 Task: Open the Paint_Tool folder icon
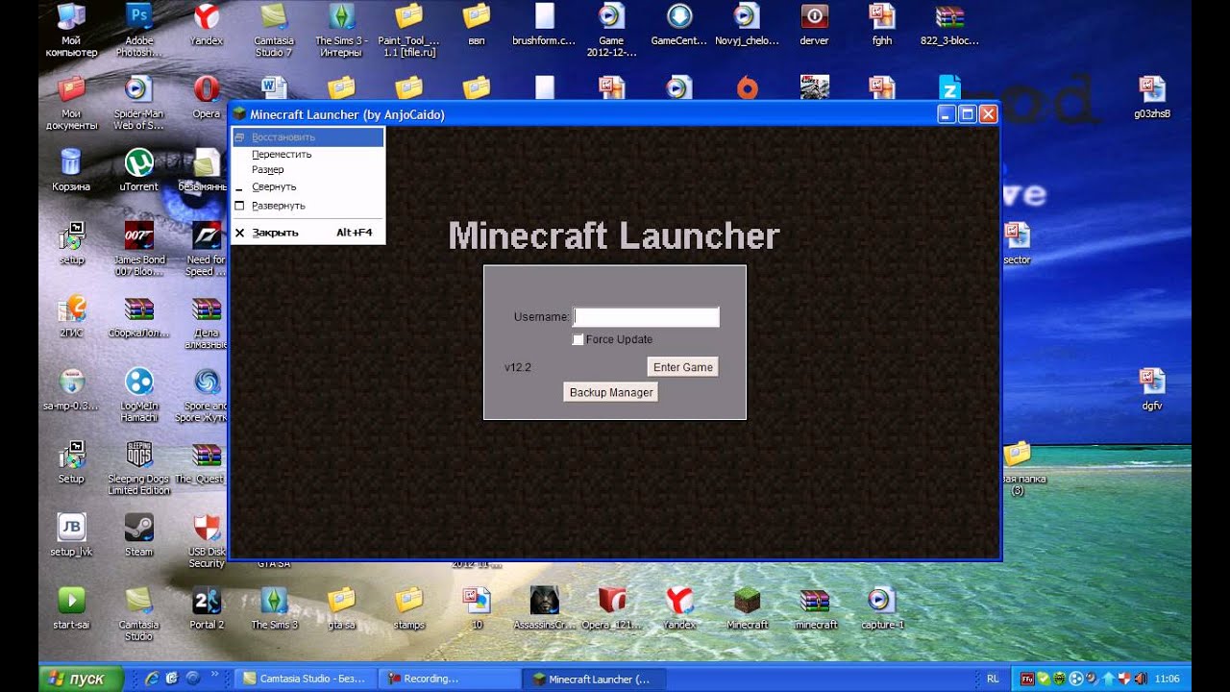coord(408,29)
